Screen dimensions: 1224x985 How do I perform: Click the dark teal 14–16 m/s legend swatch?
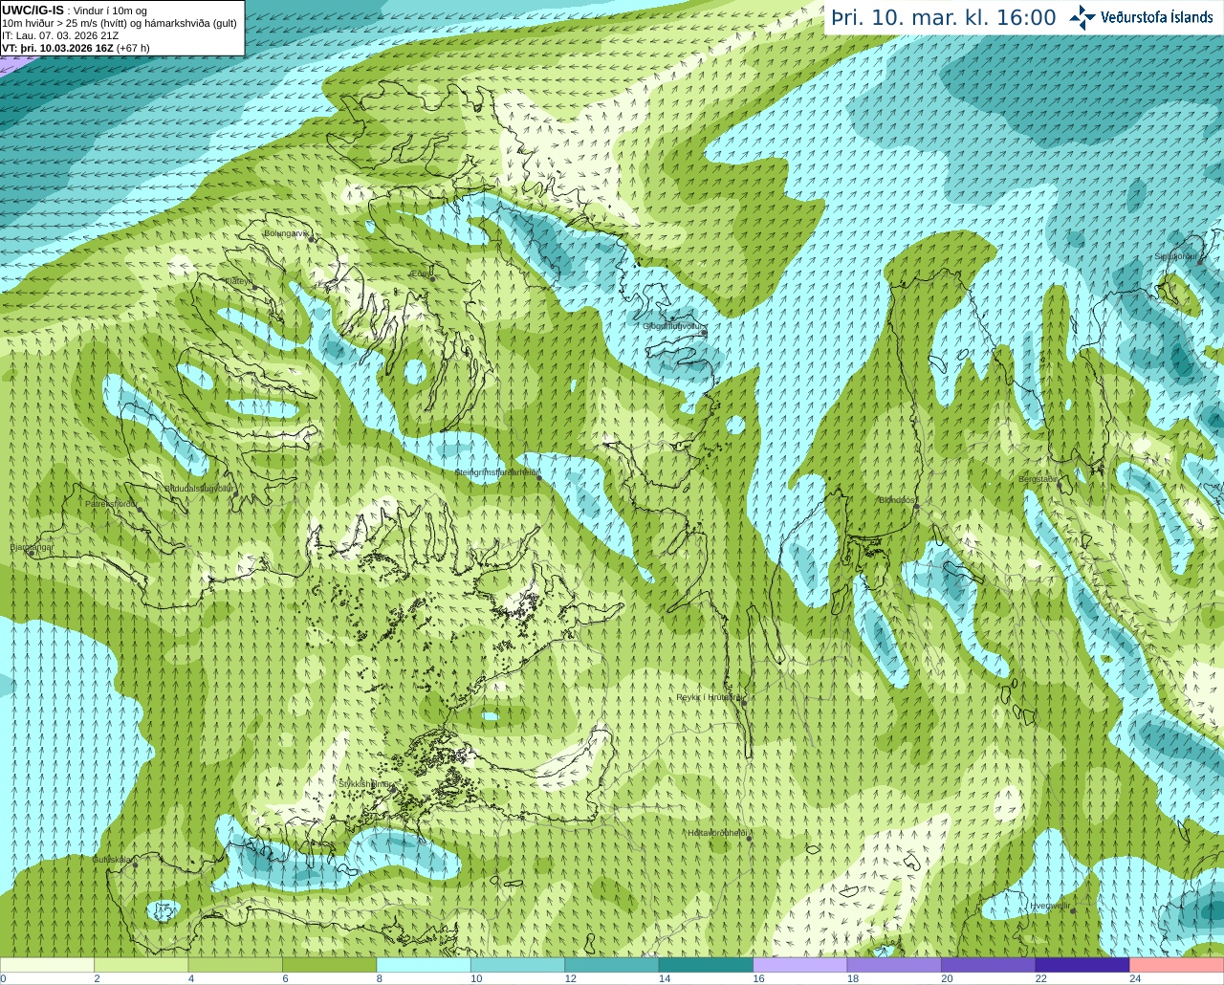pos(706,965)
